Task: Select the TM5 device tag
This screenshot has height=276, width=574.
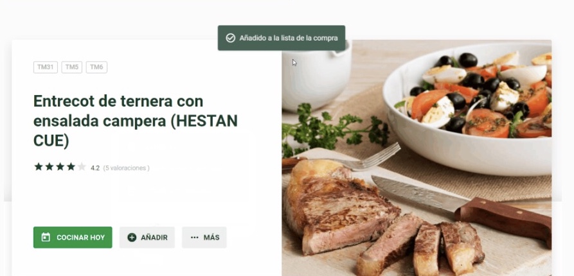Action: [72, 67]
